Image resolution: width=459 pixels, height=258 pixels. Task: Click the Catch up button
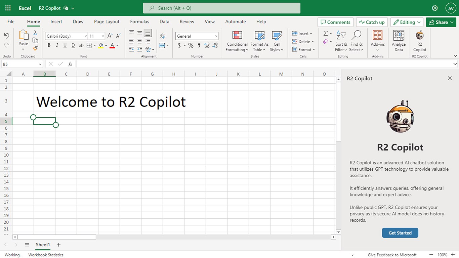pyautogui.click(x=372, y=22)
